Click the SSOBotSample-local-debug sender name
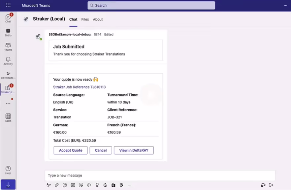The width and height of the screenshot is (291, 190). coord(70,34)
